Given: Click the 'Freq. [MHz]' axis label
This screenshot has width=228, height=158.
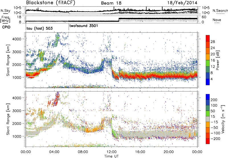Looking at the screenshot, I should (5, 19).
